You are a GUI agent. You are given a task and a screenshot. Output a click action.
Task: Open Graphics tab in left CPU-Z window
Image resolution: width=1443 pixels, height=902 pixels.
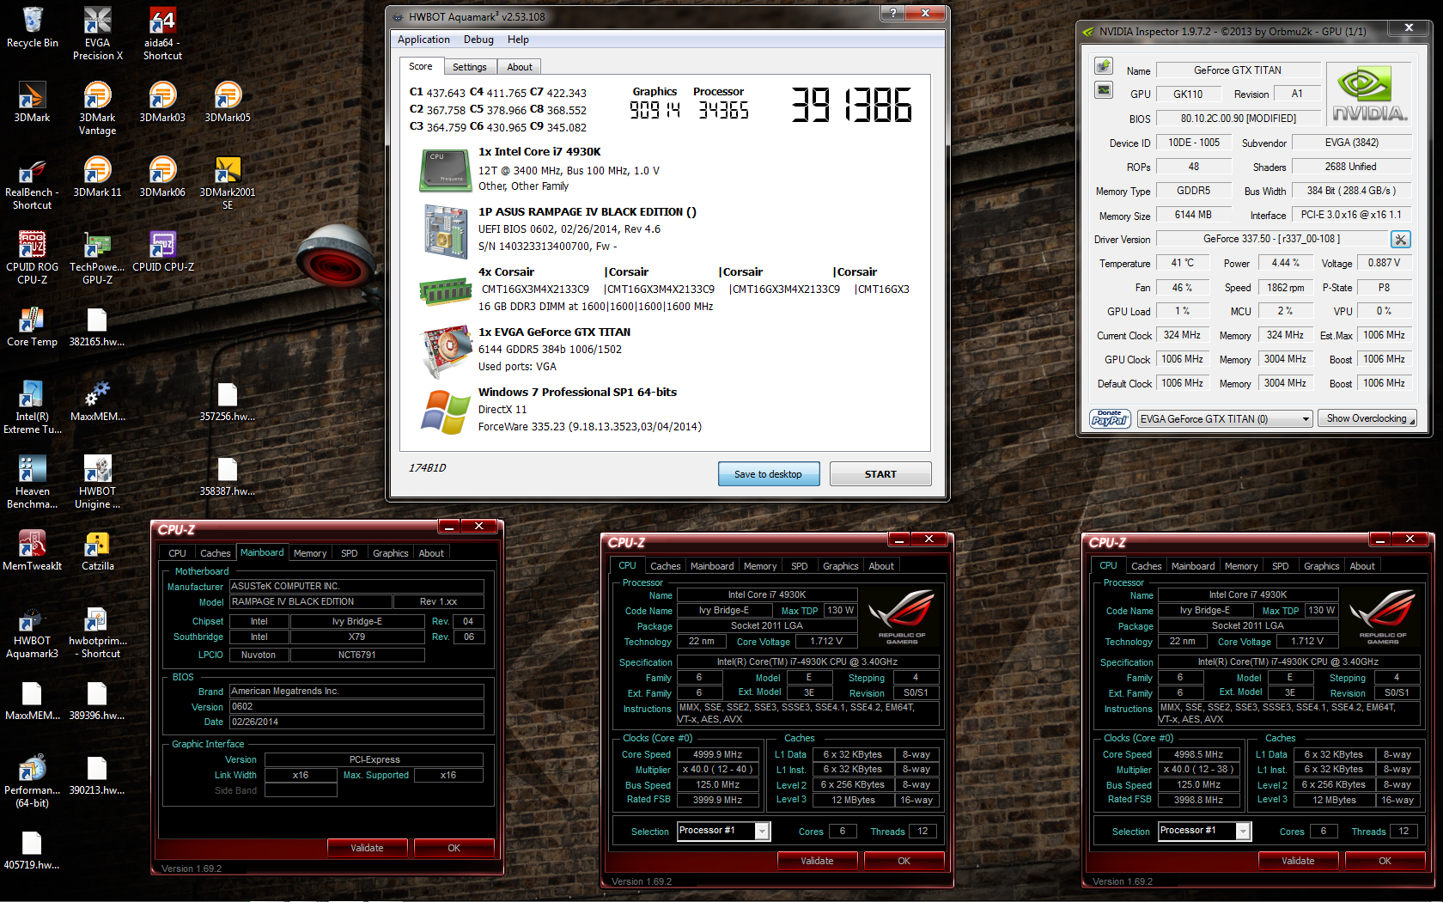click(391, 553)
